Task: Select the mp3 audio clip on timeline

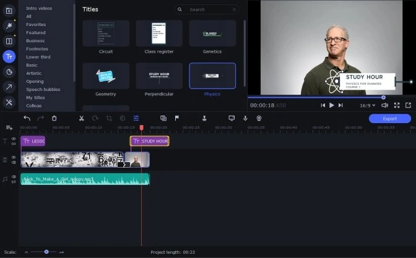Action: (x=85, y=179)
